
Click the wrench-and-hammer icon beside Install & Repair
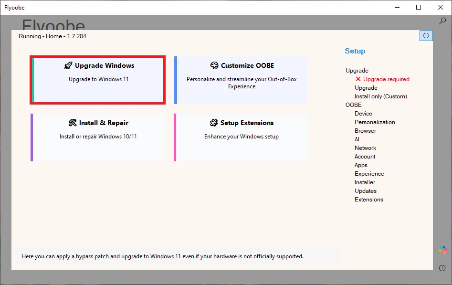73,123
